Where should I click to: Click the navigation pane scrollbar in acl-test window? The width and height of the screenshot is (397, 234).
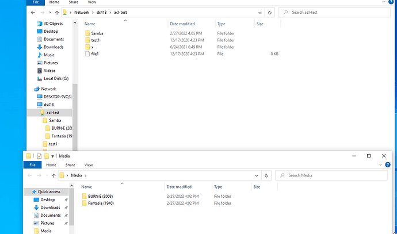[75, 118]
